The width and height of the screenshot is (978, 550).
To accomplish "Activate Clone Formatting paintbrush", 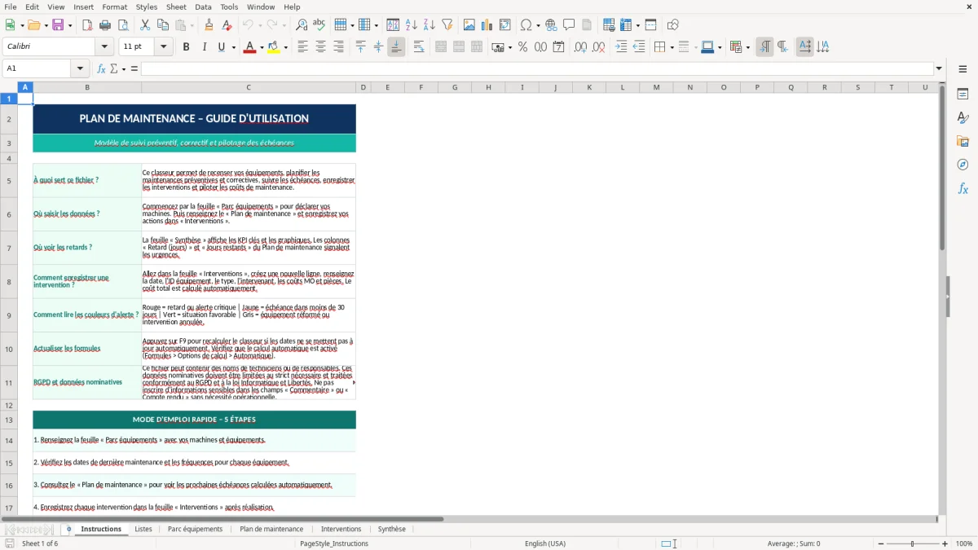I will (x=209, y=25).
